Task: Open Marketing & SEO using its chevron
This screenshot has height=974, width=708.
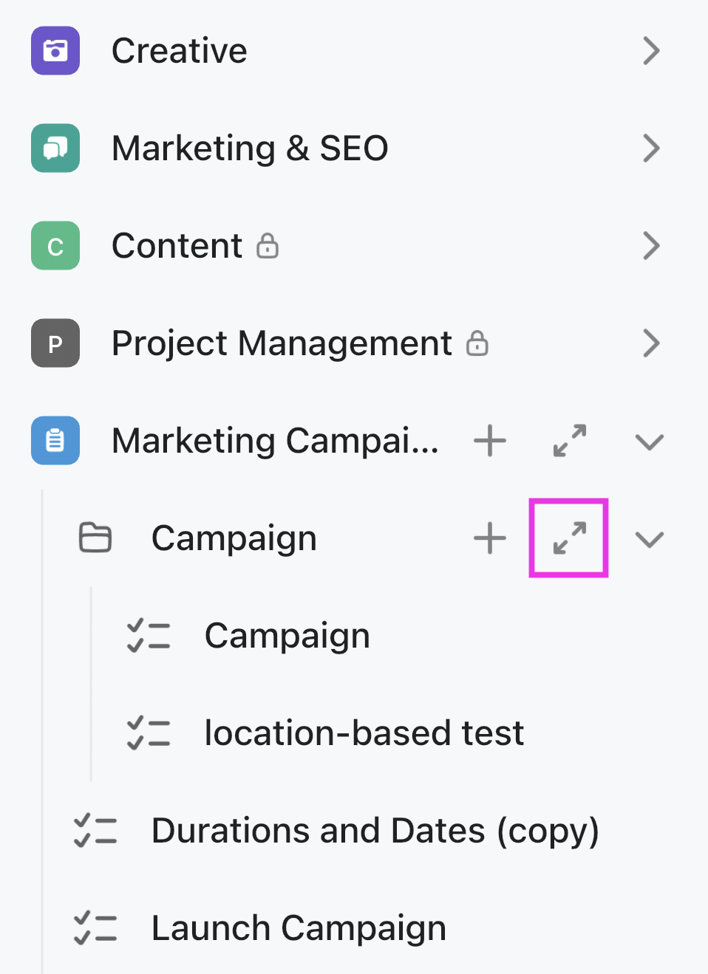Action: pyautogui.click(x=651, y=148)
